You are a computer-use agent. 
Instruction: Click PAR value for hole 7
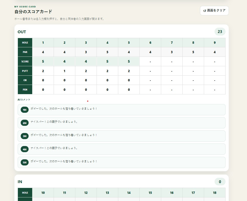(172, 52)
